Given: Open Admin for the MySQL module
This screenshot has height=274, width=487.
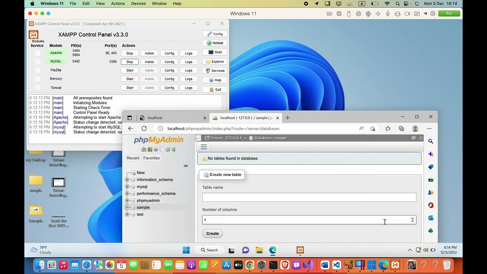Looking at the screenshot, I should [x=150, y=62].
